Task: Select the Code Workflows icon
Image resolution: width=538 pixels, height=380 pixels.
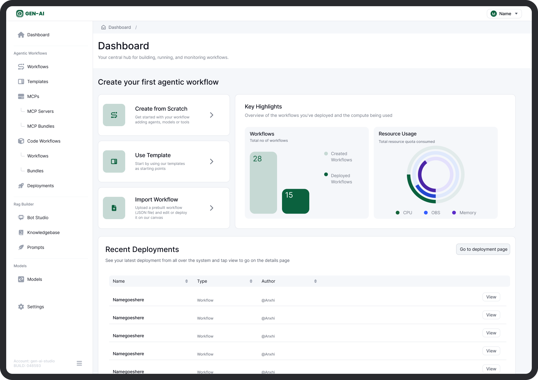Action: [x=21, y=141]
